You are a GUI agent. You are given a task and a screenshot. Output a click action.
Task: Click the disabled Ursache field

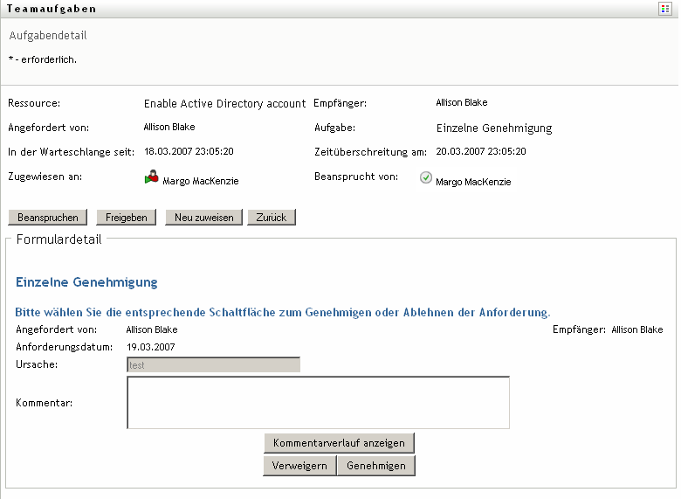[x=213, y=364]
